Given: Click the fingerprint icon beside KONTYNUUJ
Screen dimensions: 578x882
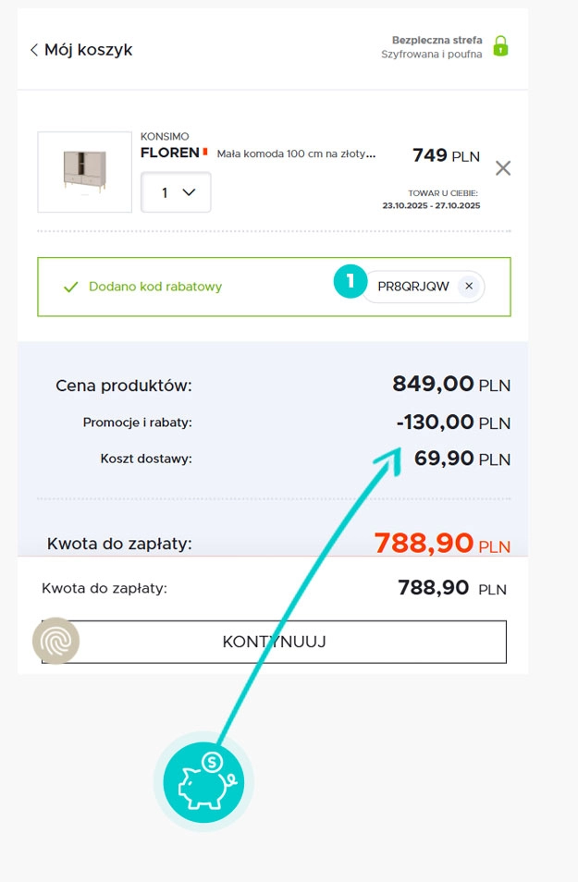Looking at the screenshot, I should [56, 641].
